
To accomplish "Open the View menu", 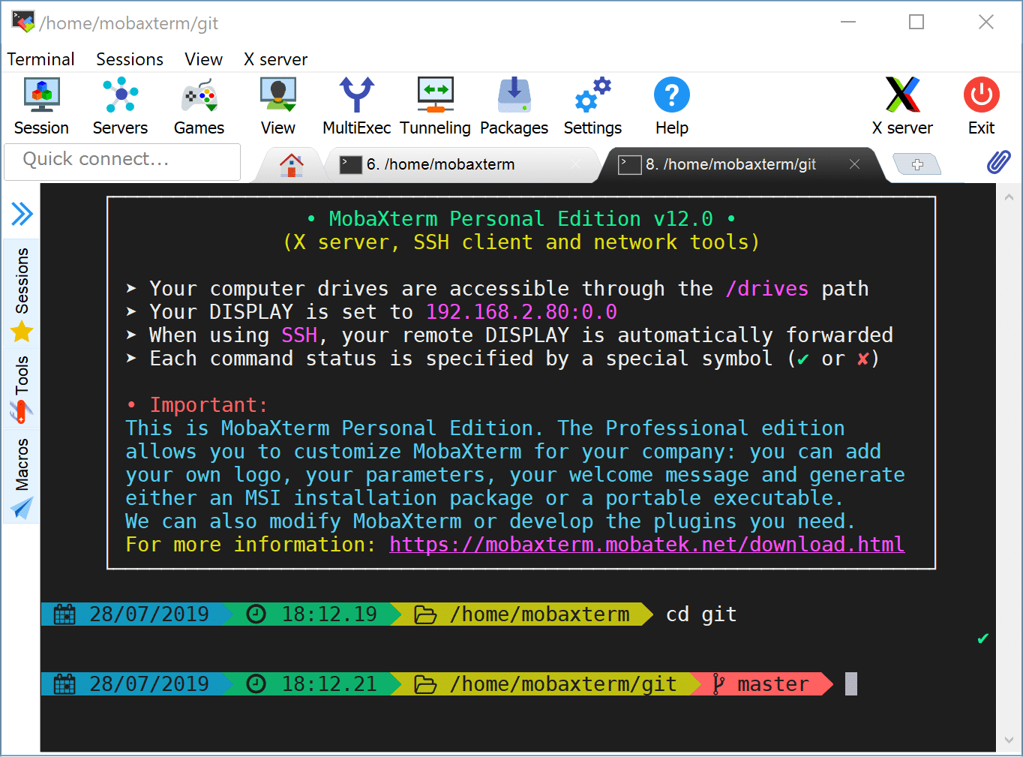I will tap(204, 59).
